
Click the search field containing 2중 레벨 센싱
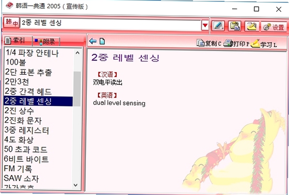click(x=110, y=24)
